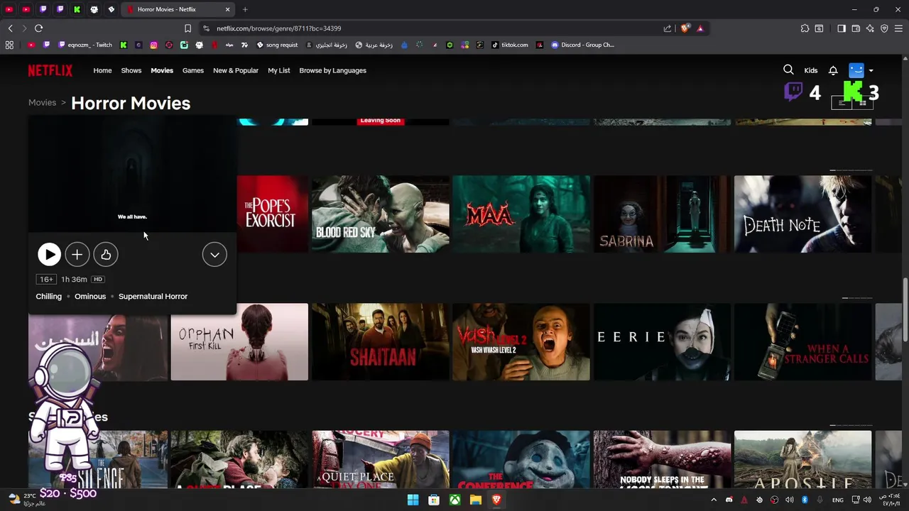Go to Kids section
This screenshot has height=511, width=909.
tap(810, 70)
